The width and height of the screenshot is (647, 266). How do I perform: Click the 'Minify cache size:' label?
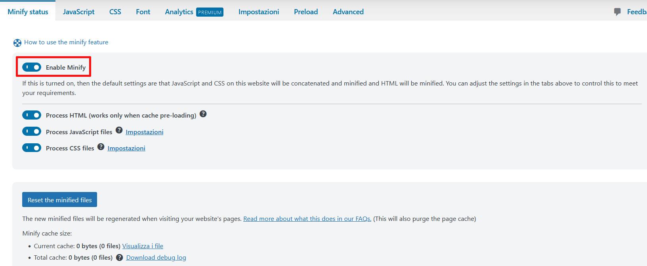pos(47,234)
